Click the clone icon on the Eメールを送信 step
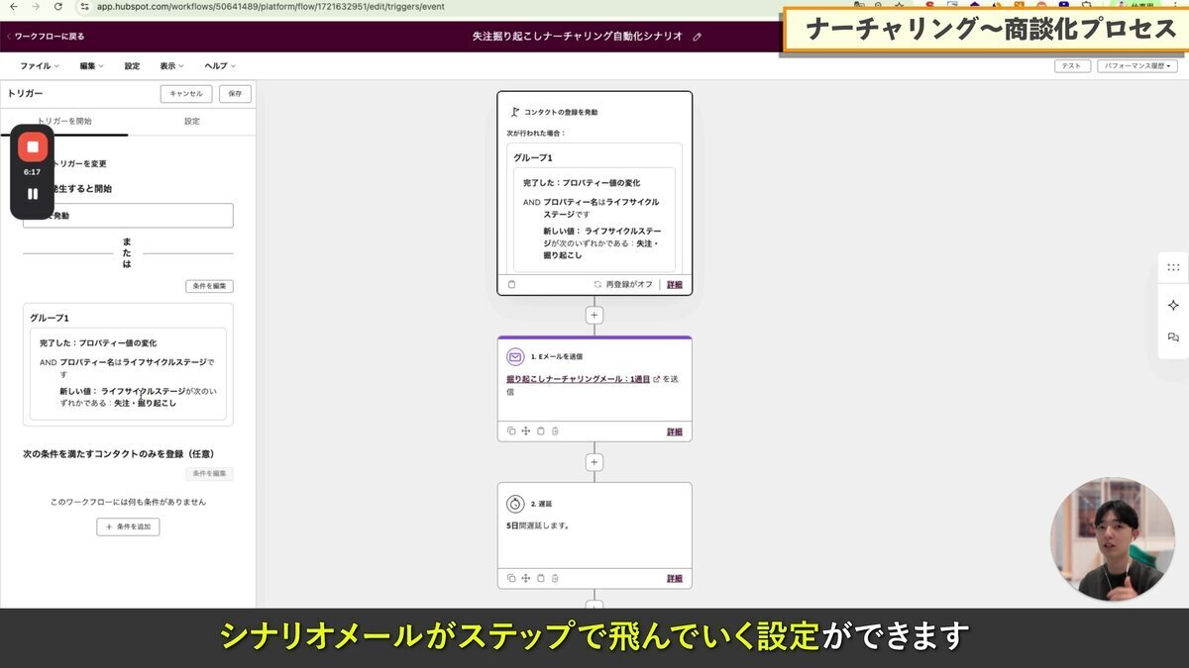Image resolution: width=1189 pixels, height=668 pixels. point(510,431)
